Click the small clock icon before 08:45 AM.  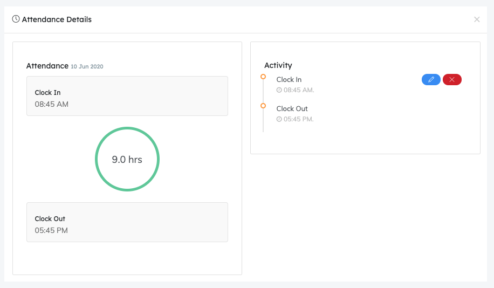pos(279,90)
